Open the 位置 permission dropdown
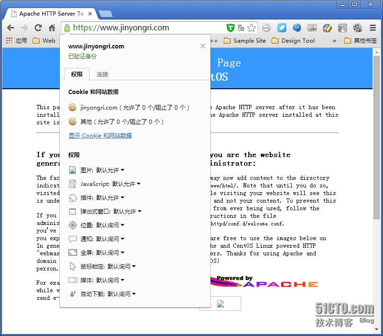Viewport: 383px width, 336px height. click(x=110, y=225)
